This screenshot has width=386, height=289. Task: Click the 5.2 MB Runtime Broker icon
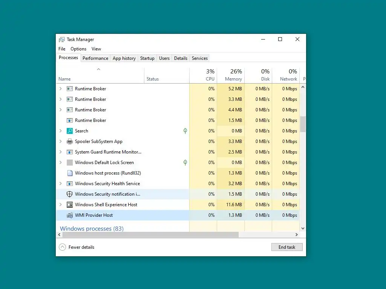point(70,89)
